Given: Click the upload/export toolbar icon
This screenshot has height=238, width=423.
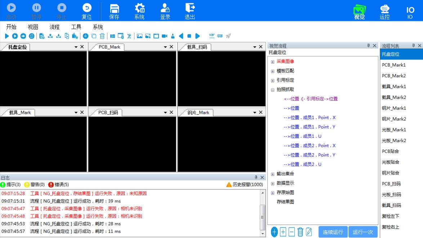Looking at the screenshot, I should click(50, 36).
